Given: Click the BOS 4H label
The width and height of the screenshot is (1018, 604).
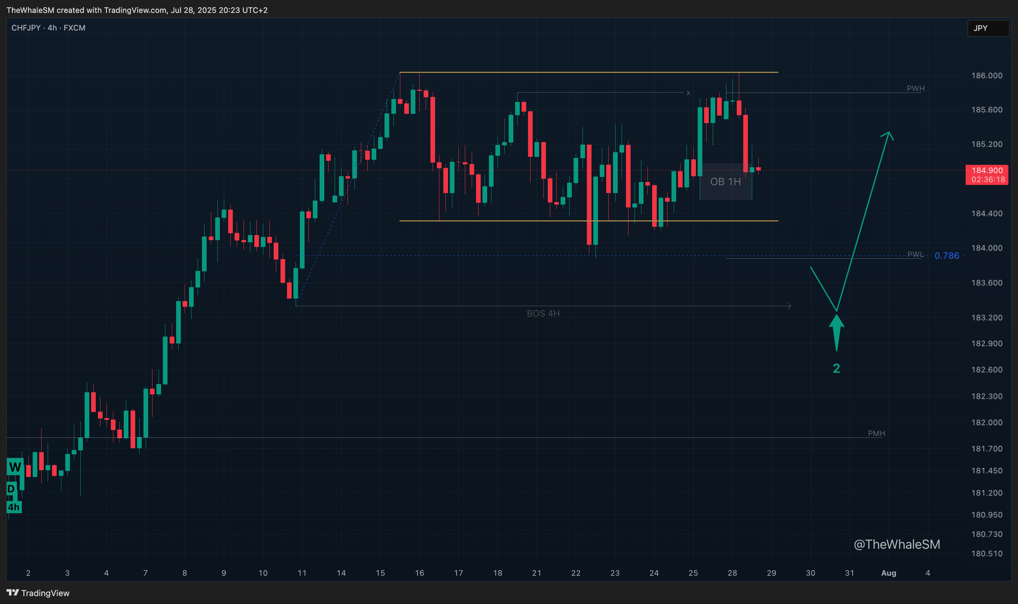Looking at the screenshot, I should tap(543, 313).
